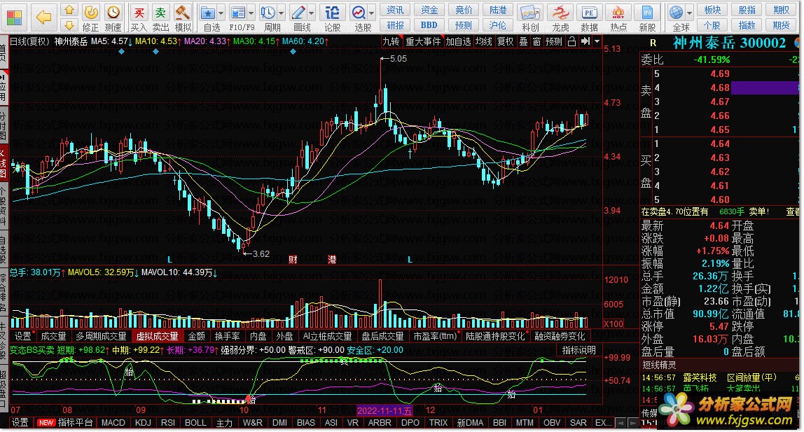Click the 3.62 low price label
Viewport: 804px width, 432px height.
261,253
